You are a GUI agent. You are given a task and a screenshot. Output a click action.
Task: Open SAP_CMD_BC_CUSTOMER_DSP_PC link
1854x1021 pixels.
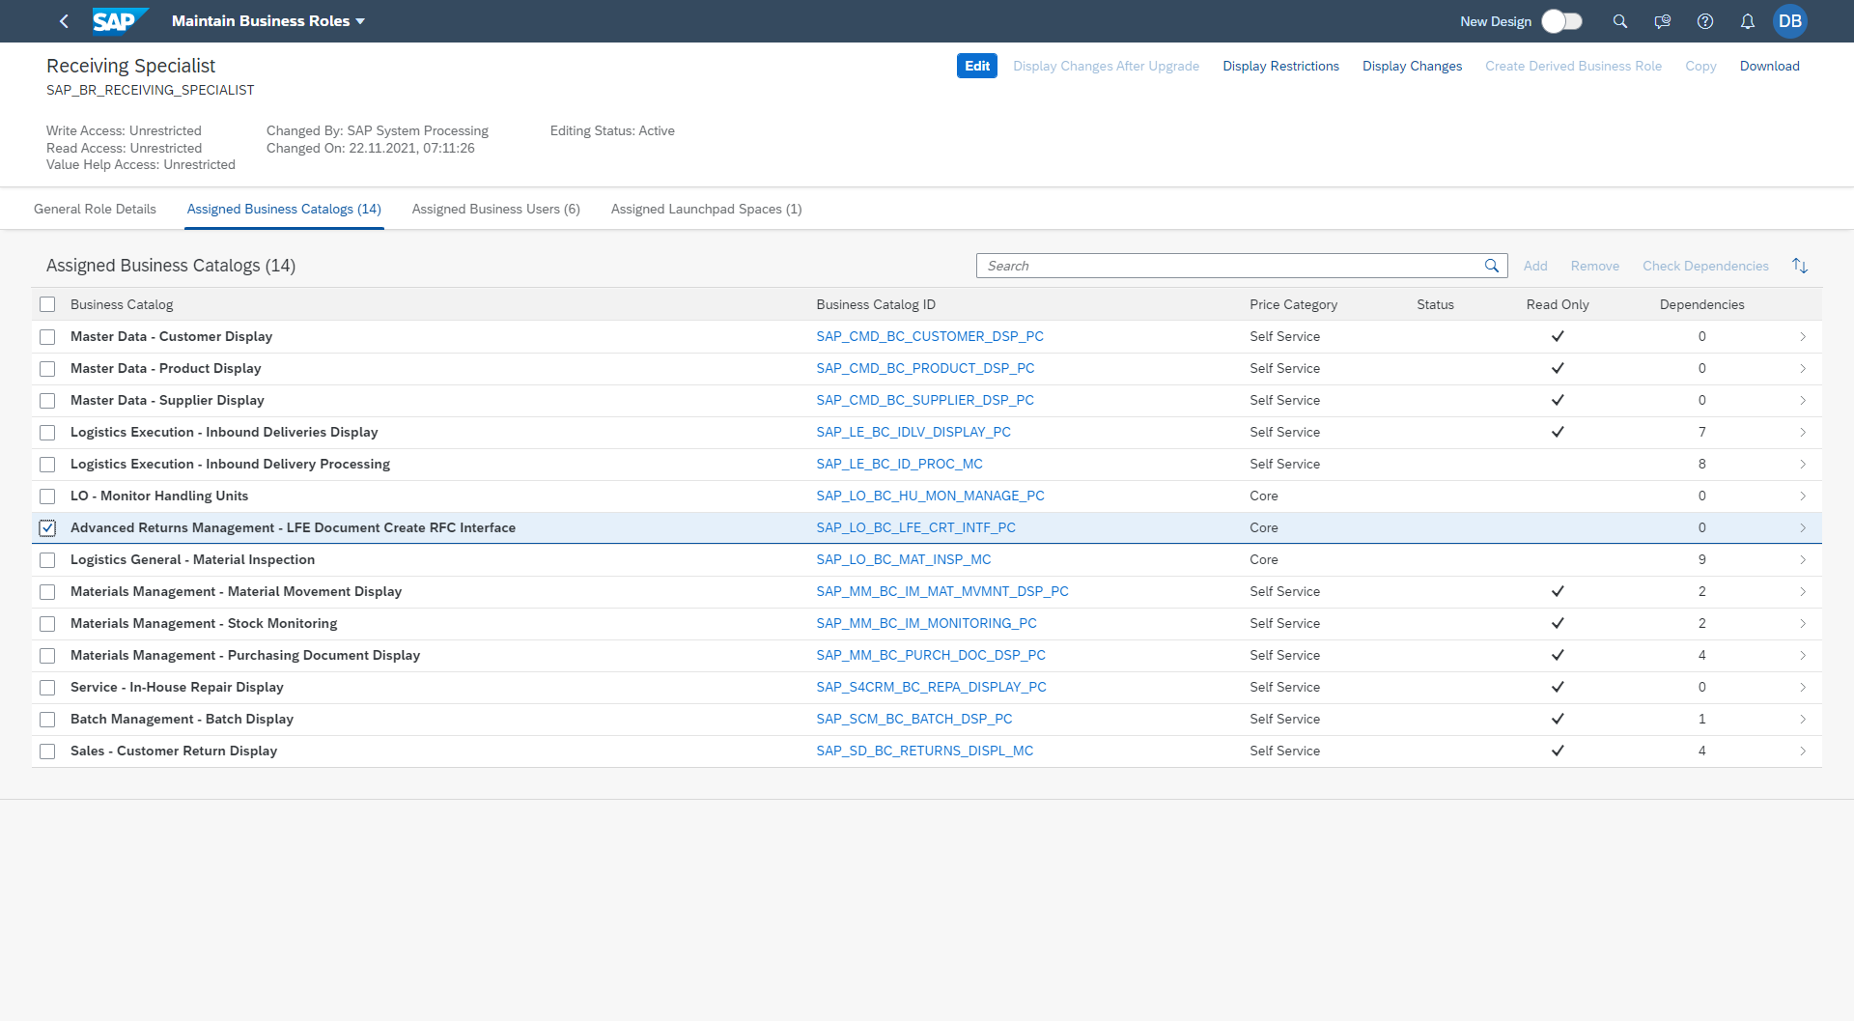[930, 336]
